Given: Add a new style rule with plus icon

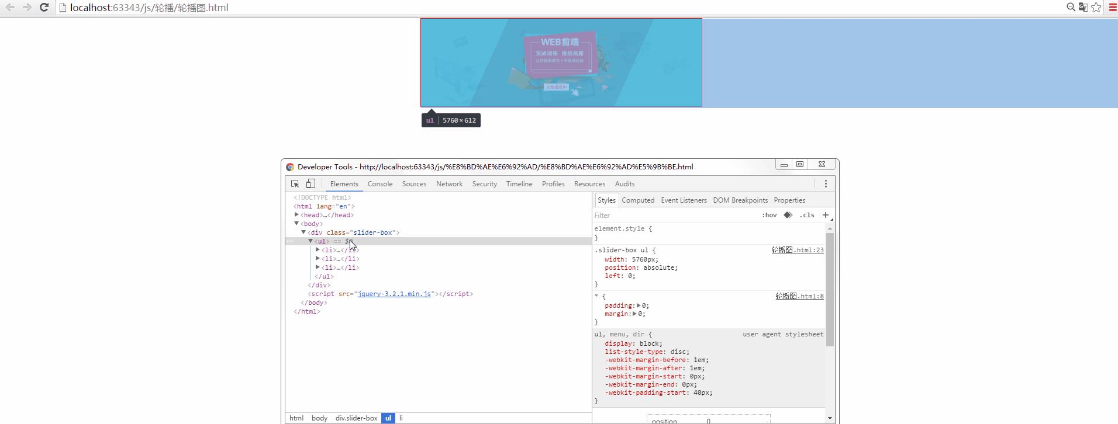Looking at the screenshot, I should pos(826,215).
